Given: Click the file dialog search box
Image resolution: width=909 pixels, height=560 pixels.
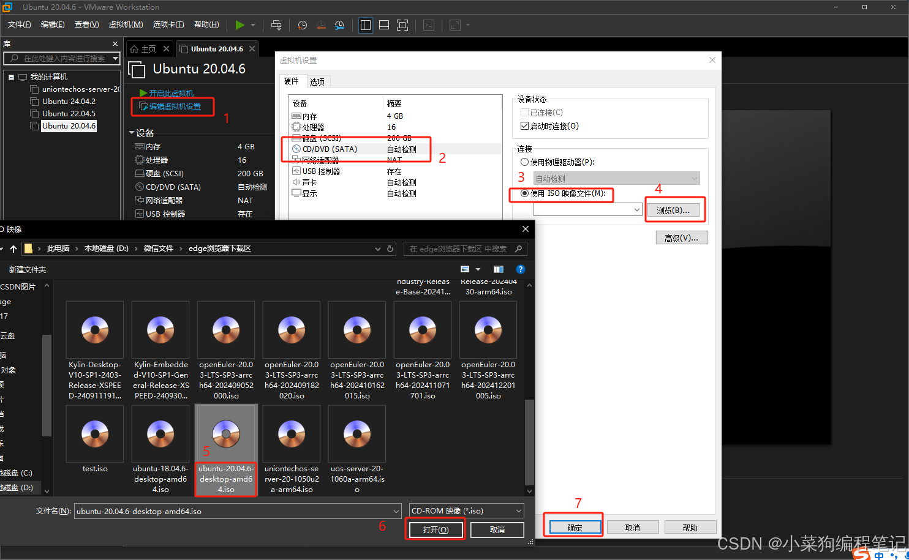Looking at the screenshot, I should pyautogui.click(x=466, y=248).
